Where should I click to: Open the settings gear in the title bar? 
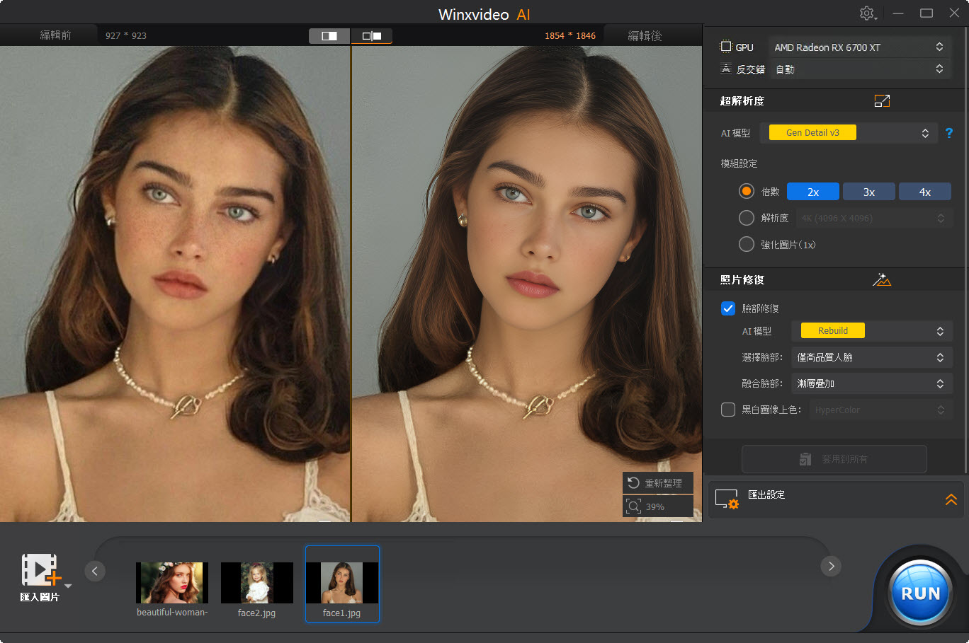[x=868, y=13]
